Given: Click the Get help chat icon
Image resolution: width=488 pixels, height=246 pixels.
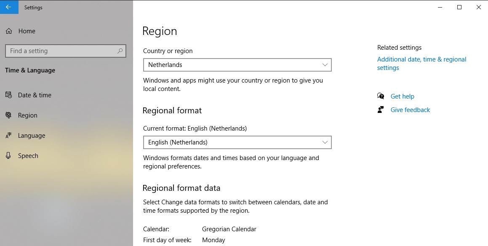Looking at the screenshot, I should (381, 96).
